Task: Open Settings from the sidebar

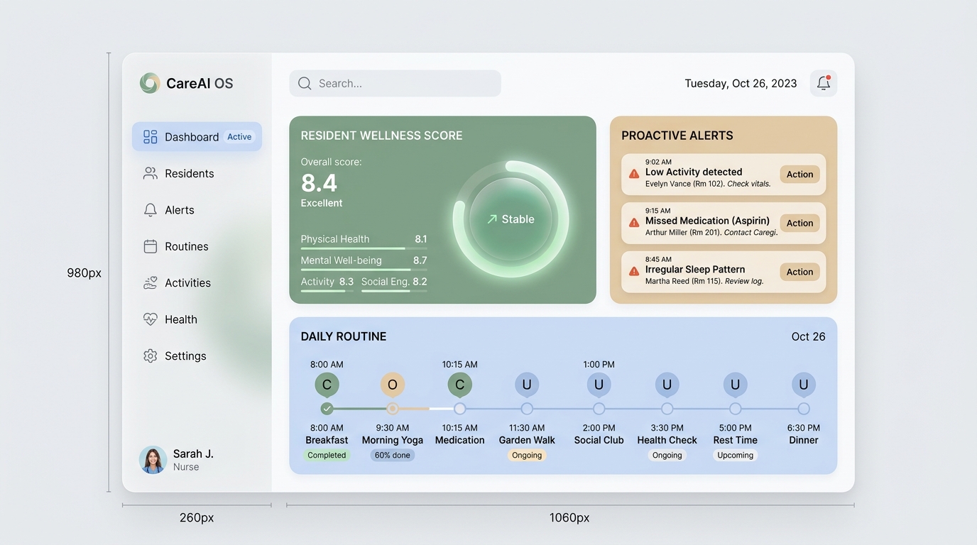Action: click(x=197, y=356)
